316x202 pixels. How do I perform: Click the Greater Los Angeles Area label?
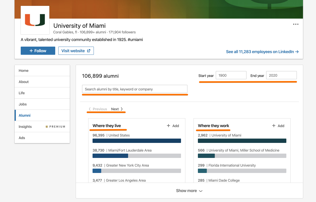(126, 180)
